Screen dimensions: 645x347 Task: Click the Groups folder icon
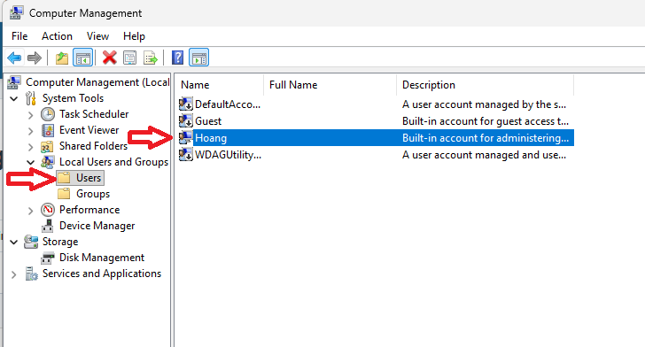click(x=64, y=194)
